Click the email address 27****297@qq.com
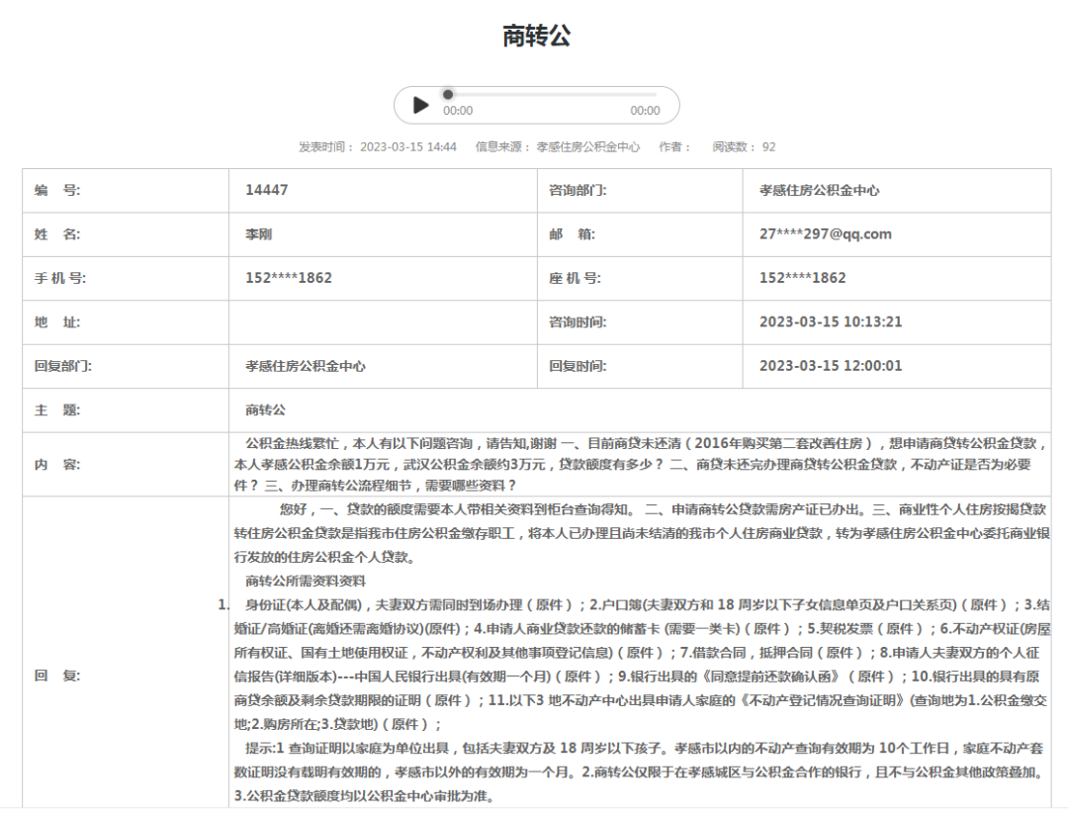 (x=825, y=234)
